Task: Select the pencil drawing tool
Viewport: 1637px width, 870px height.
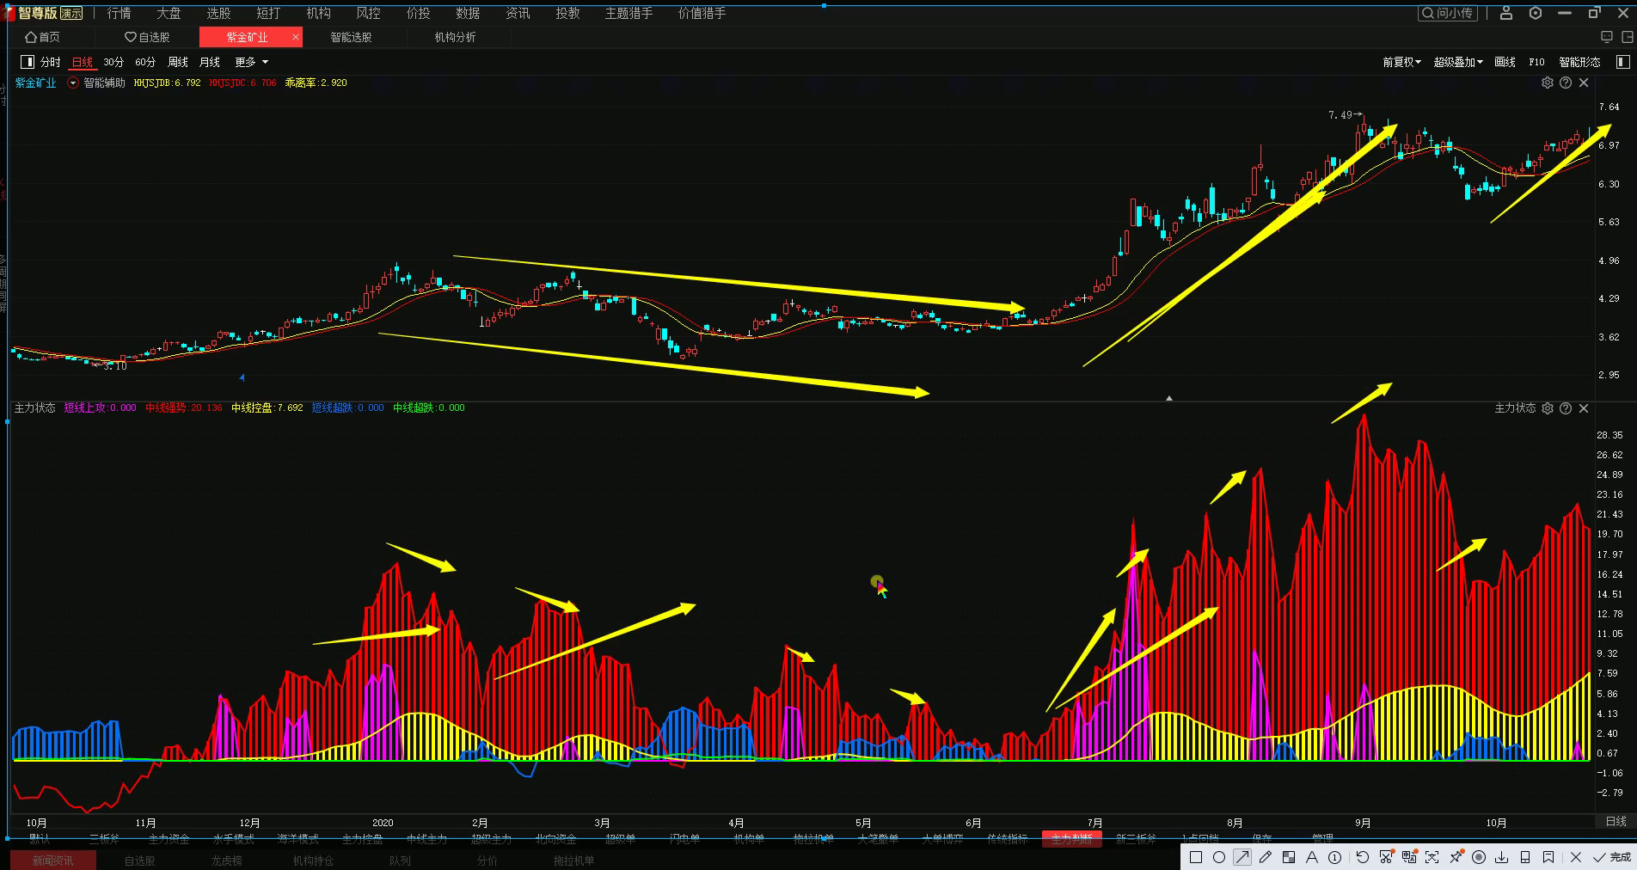Action: click(1265, 857)
